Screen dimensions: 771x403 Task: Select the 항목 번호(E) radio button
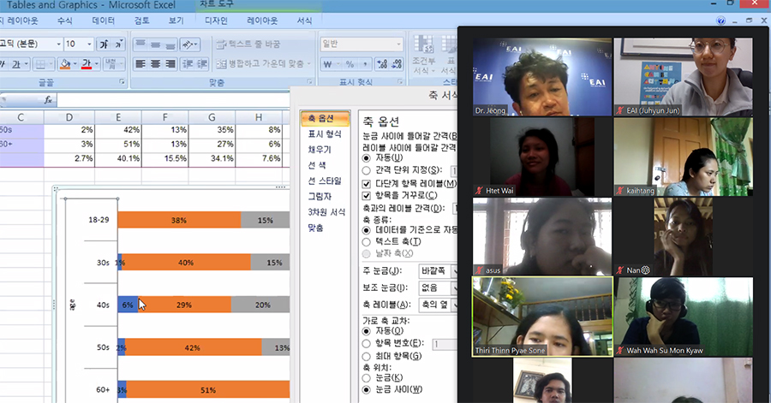pyautogui.click(x=366, y=344)
